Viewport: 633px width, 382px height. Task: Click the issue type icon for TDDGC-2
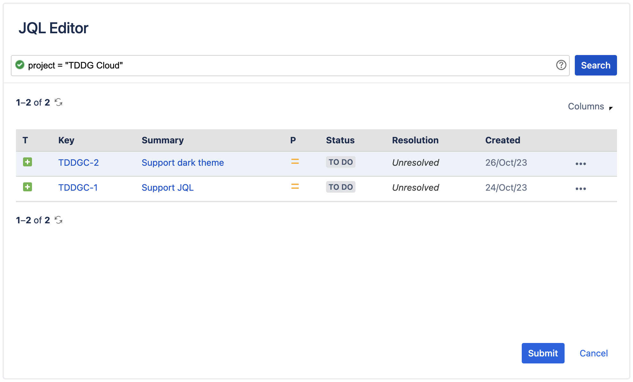pyautogui.click(x=27, y=162)
